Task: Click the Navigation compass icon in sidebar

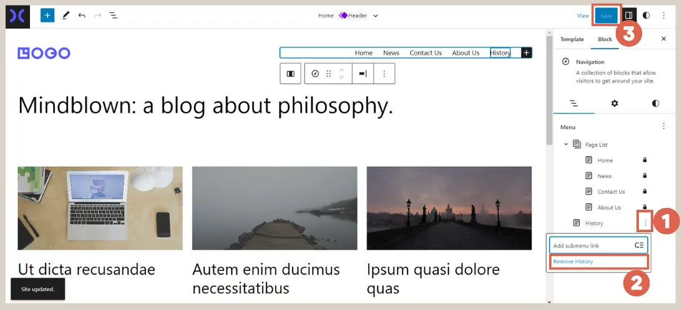Action: (x=565, y=62)
